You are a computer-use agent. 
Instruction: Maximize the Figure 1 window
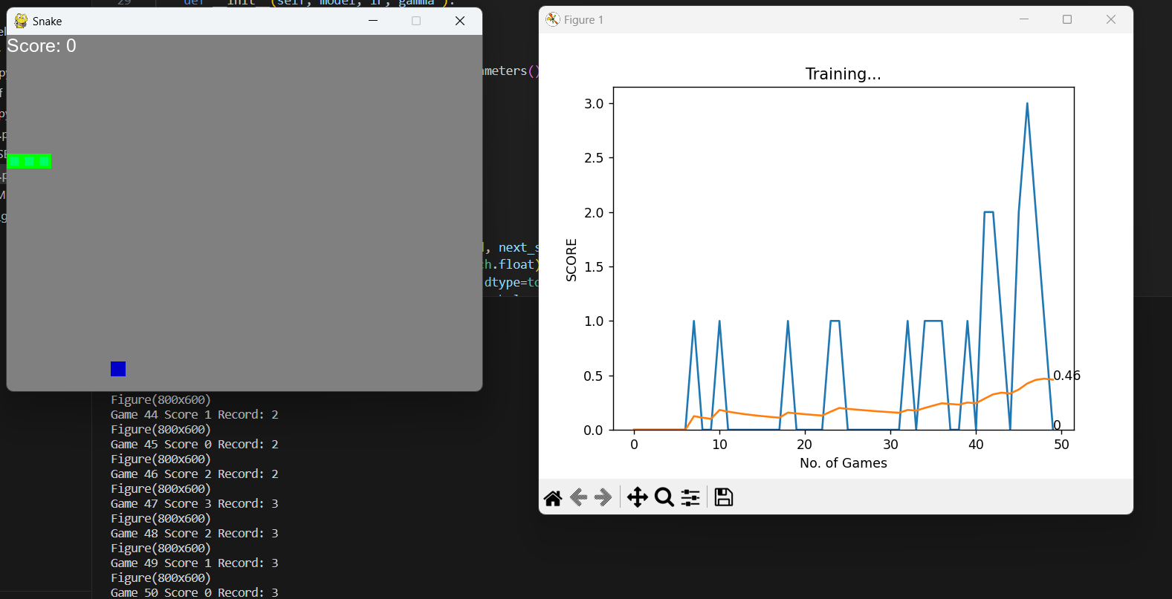[1067, 19]
